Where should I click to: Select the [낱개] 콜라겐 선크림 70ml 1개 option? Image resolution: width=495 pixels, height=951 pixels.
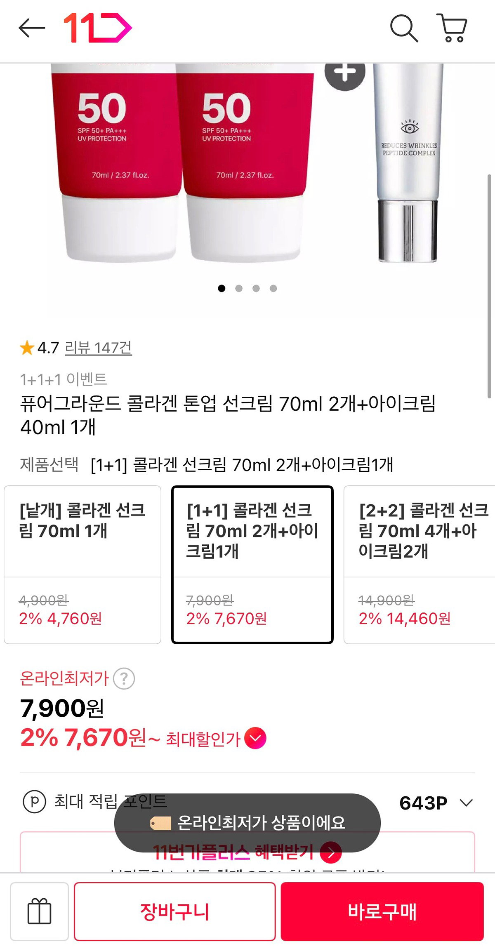82,565
